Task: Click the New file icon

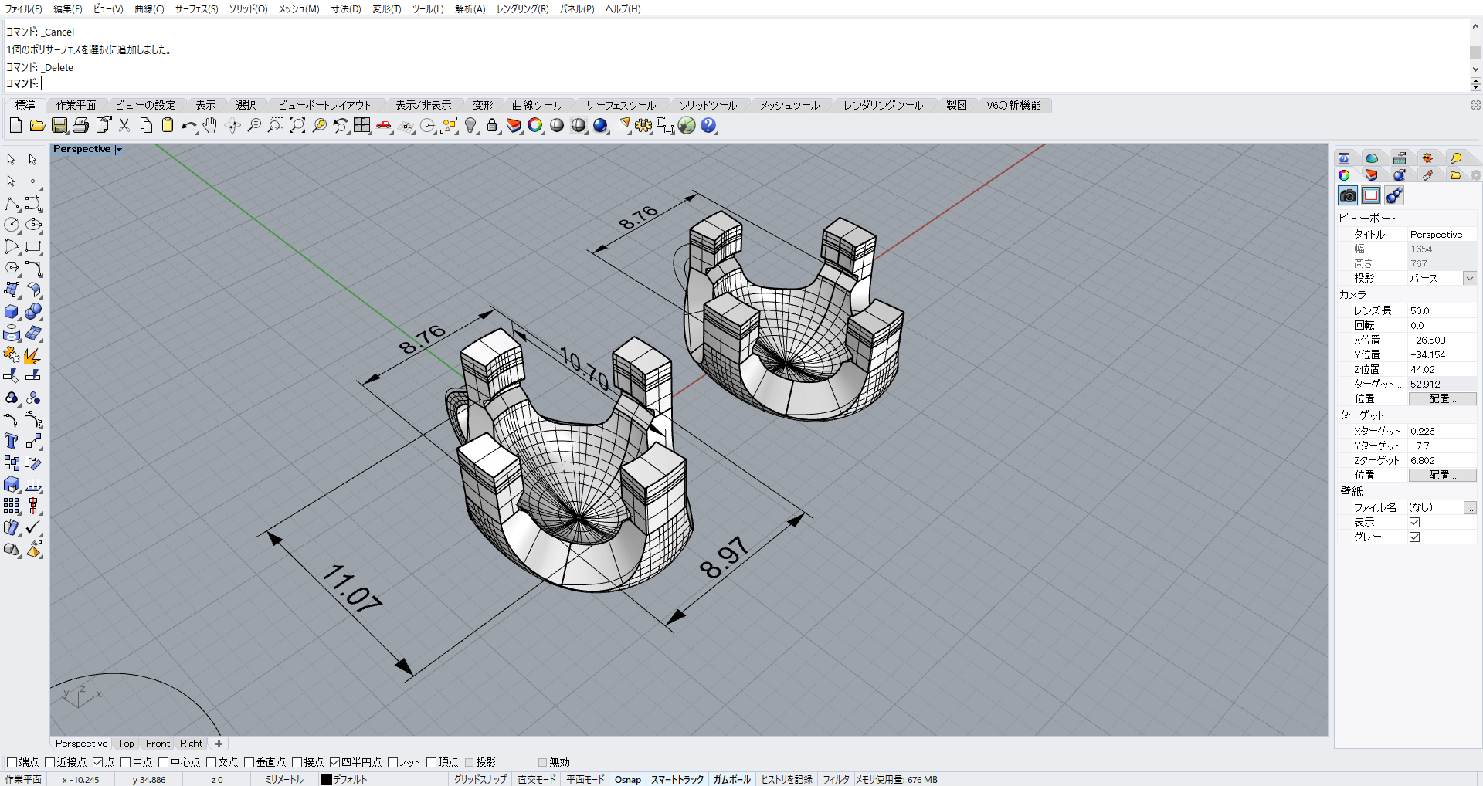Action: (15, 125)
